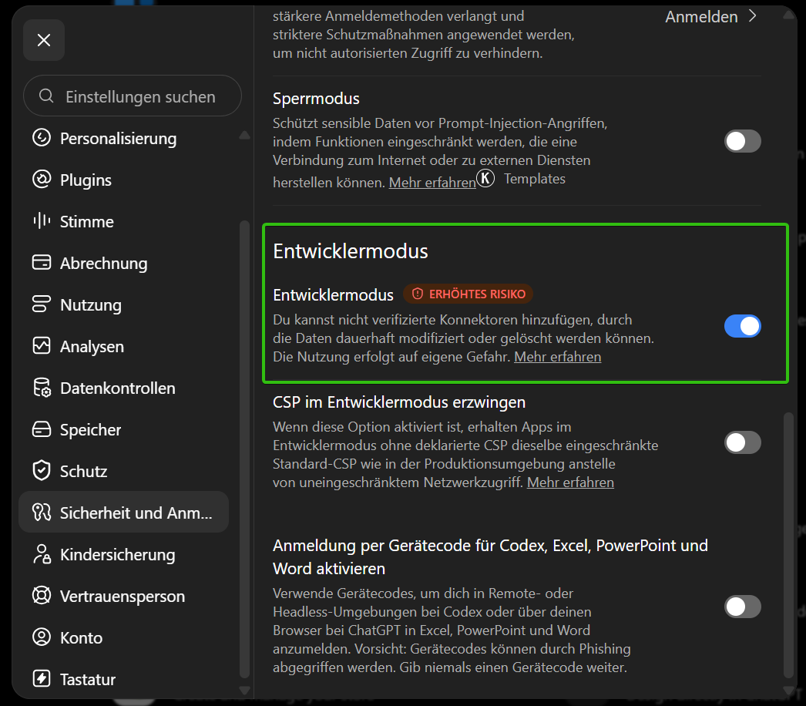The height and width of the screenshot is (706, 806).
Task: Click the Schutz shield icon
Action: (x=42, y=470)
